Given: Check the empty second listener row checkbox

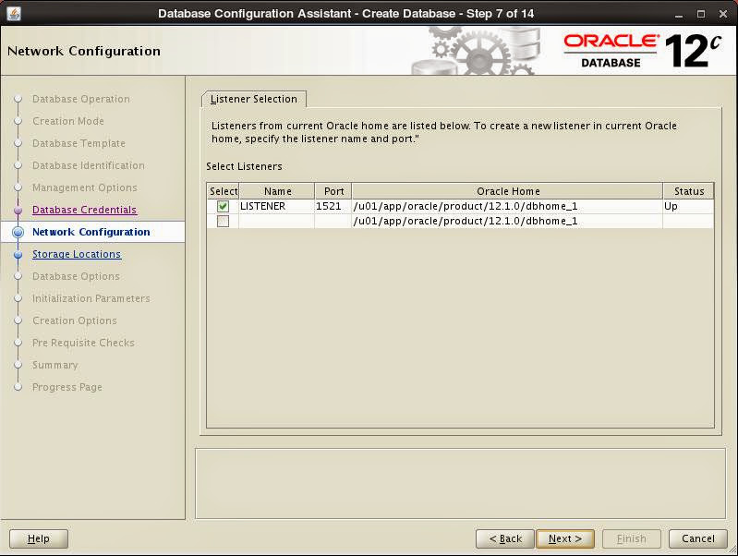Looking at the screenshot, I should coord(224,222).
